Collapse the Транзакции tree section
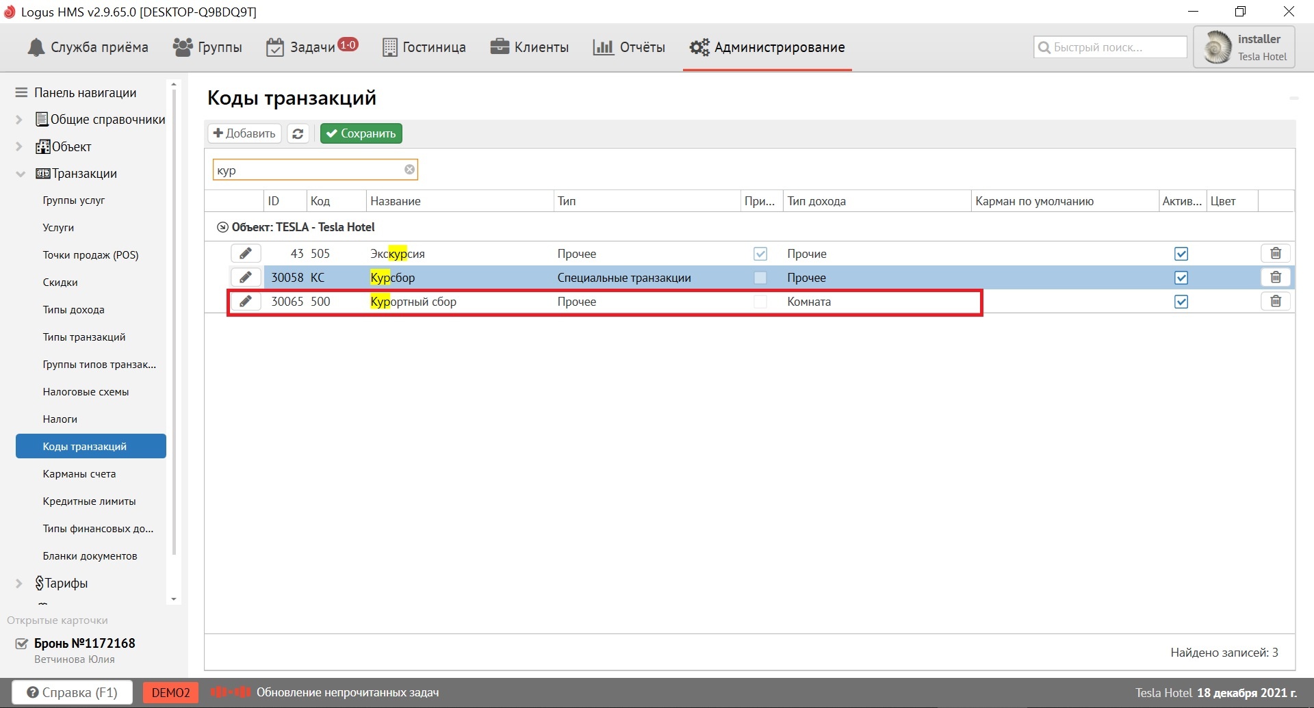 (20, 174)
